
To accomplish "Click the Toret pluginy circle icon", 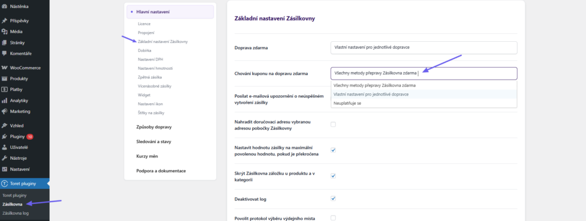I will pyautogui.click(x=5, y=184).
